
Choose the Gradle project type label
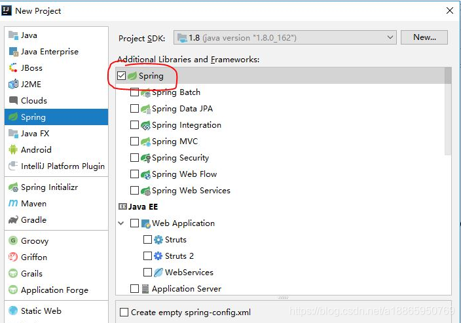(x=34, y=220)
